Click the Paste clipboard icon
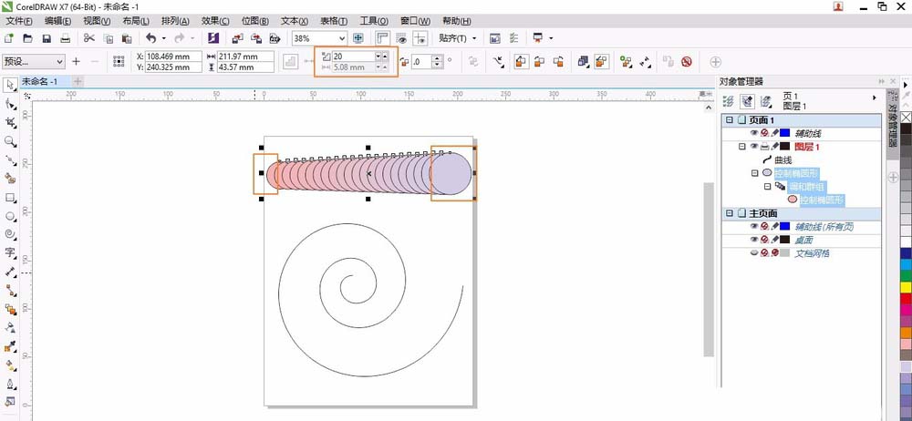 127,38
